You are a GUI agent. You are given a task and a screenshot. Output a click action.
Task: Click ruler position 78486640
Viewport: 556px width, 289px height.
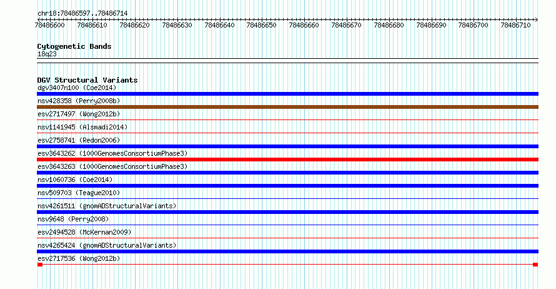coord(219,25)
